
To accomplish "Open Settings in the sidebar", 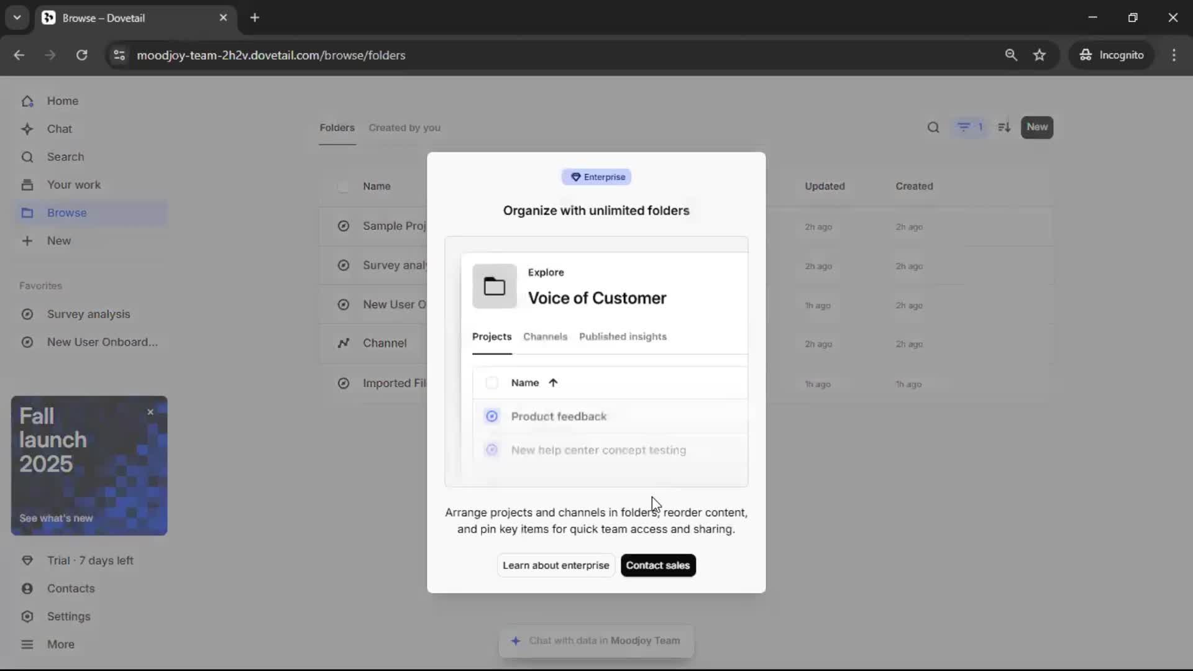I will tap(68, 616).
